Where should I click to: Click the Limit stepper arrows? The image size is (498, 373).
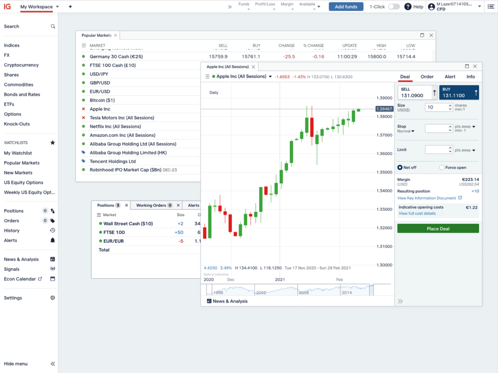[450, 150]
